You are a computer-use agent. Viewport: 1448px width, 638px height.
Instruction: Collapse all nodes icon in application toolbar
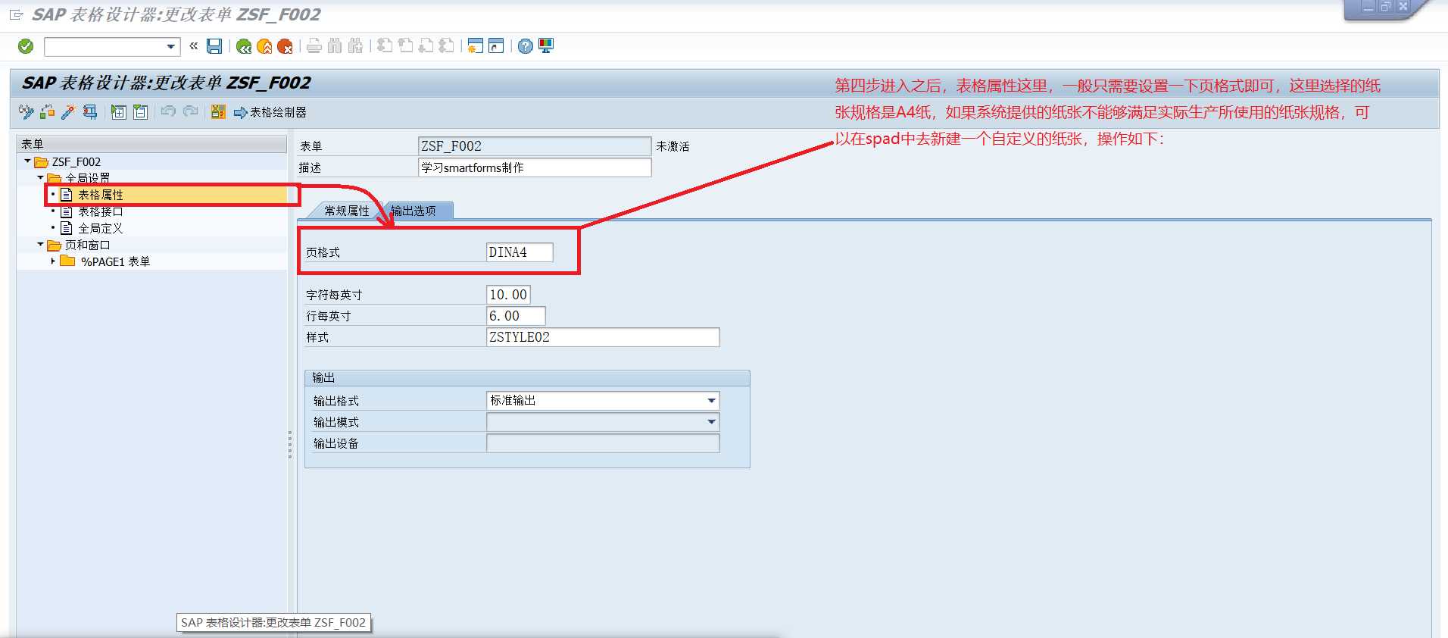pos(140,112)
